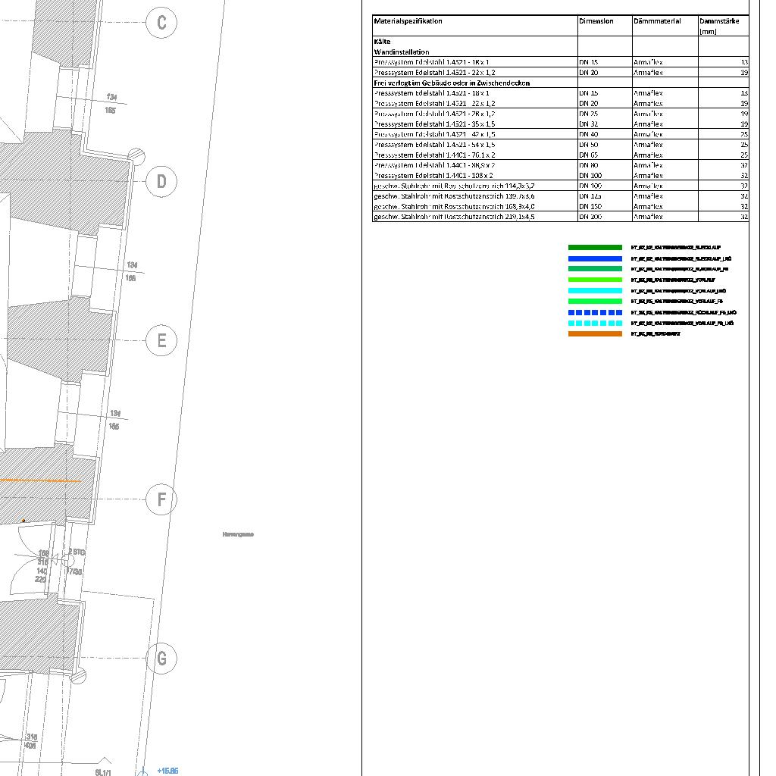The height and width of the screenshot is (776, 776).
Task: Pick the solid blue legend swatch
Action: (595, 258)
